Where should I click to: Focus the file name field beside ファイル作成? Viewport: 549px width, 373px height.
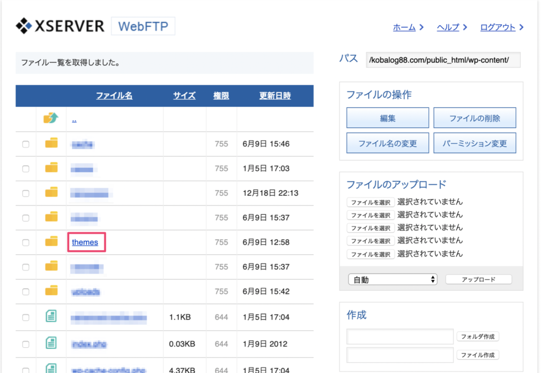pyautogui.click(x=400, y=355)
